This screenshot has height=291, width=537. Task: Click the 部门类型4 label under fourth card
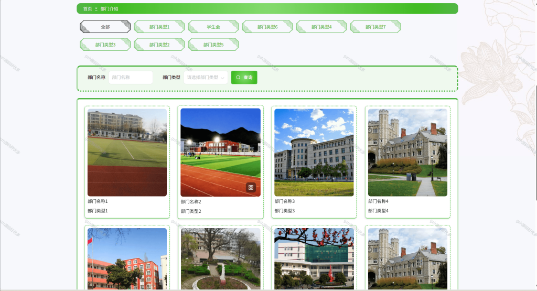click(378, 211)
